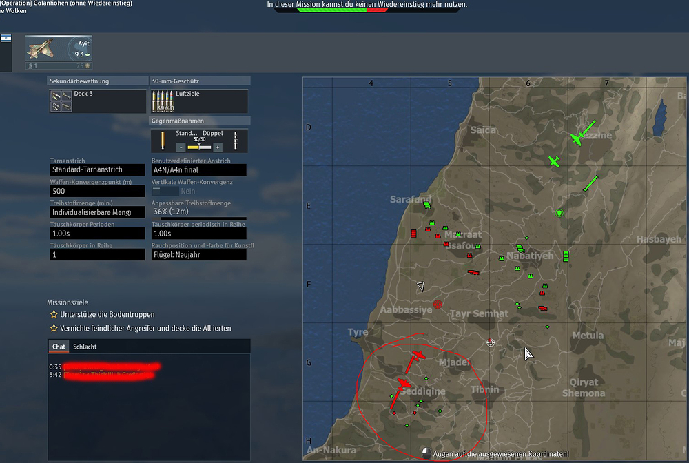
Task: Click the chaff (Düppel) countermeasure icon
Action: [236, 141]
